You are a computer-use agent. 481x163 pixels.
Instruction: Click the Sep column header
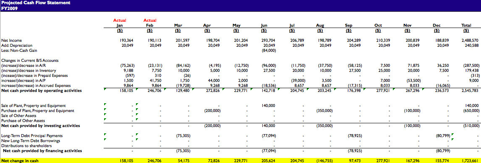pos(348,25)
